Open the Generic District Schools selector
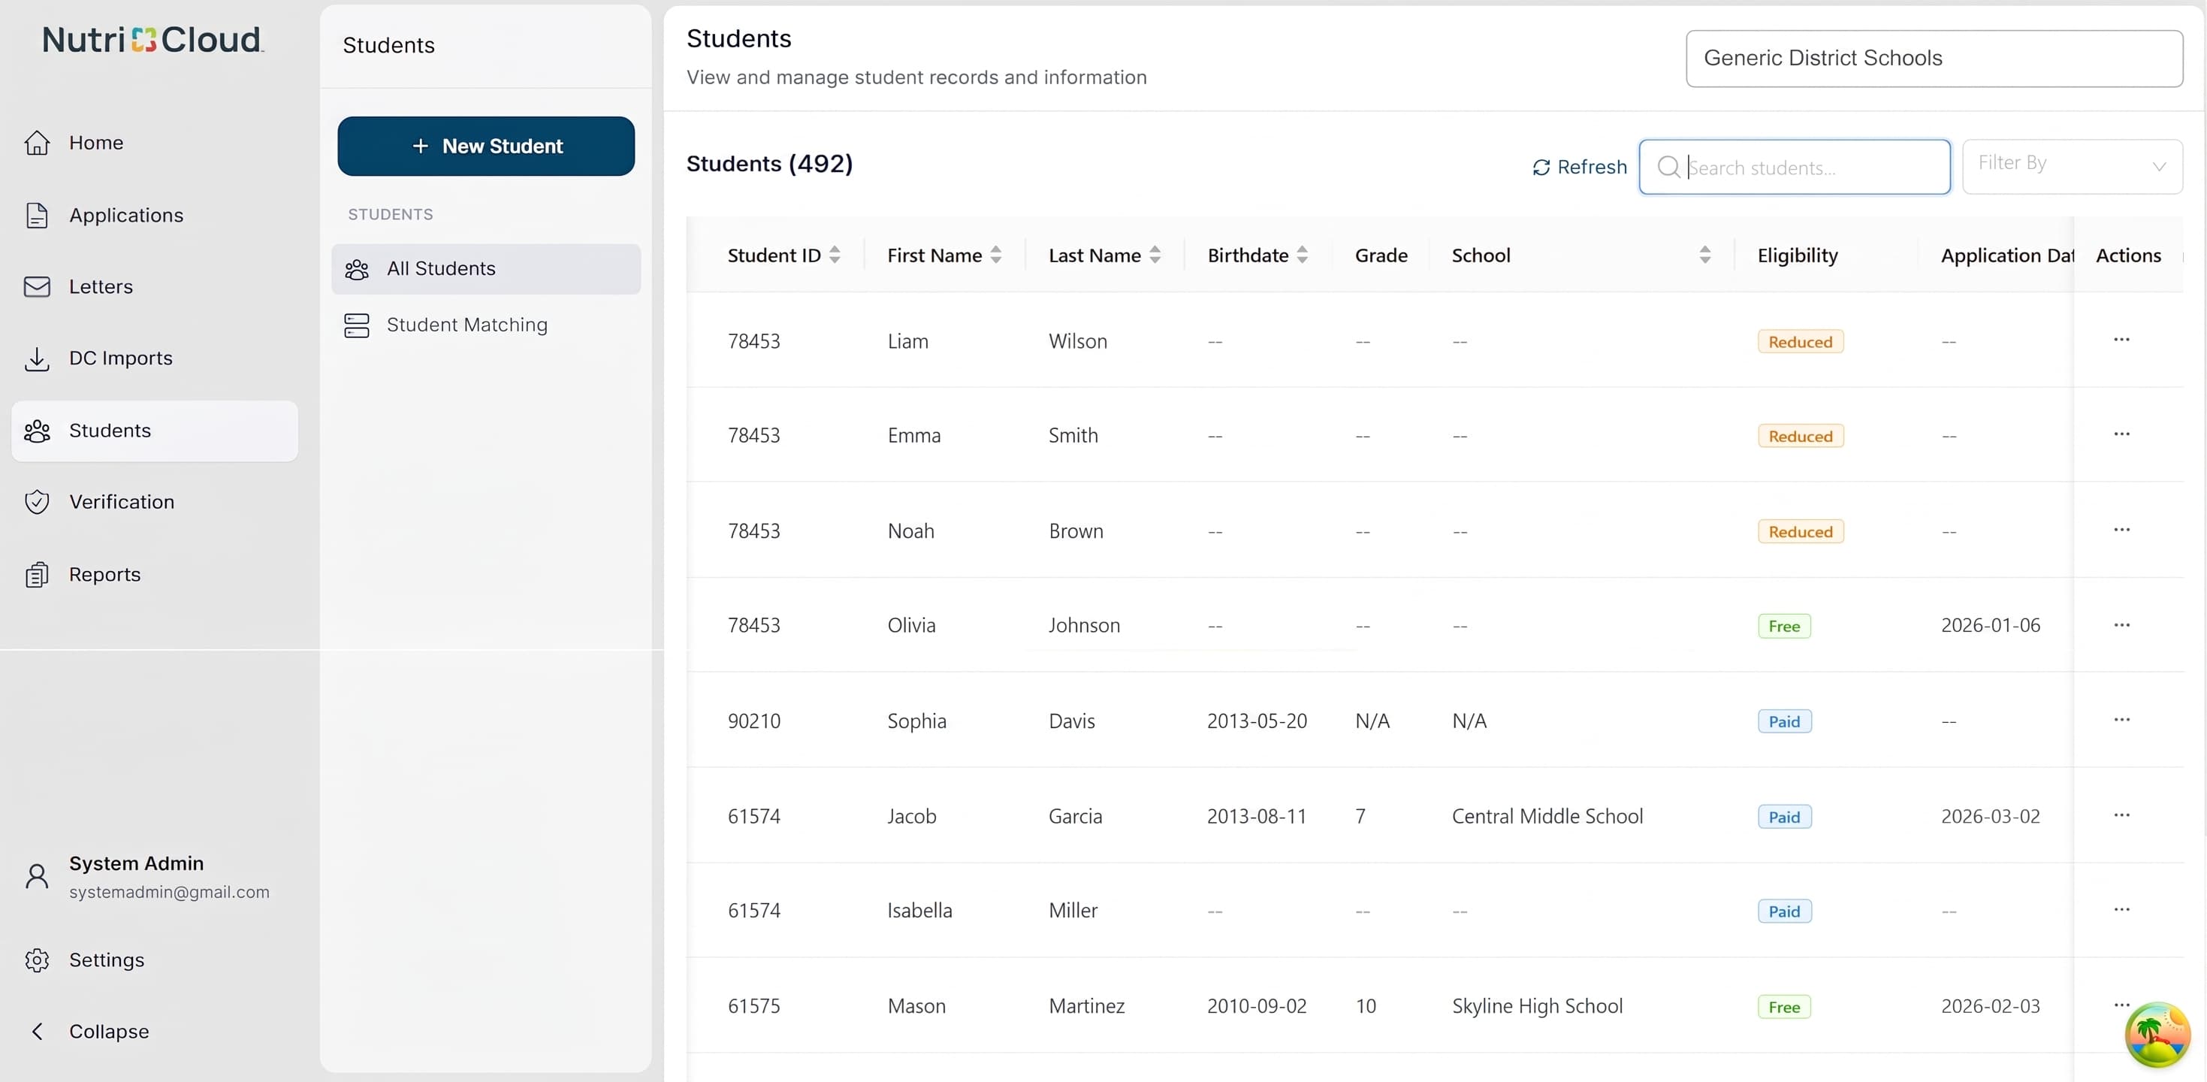Screen dimensions: 2207x1082 (1934, 59)
